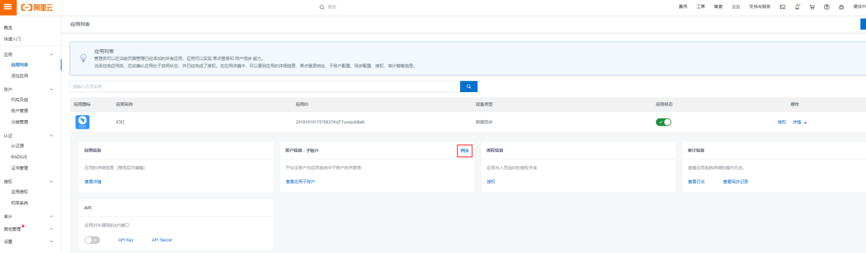This screenshot has height=253, width=866.
Task: Open 机构及组 in the sidebar
Action: point(20,100)
